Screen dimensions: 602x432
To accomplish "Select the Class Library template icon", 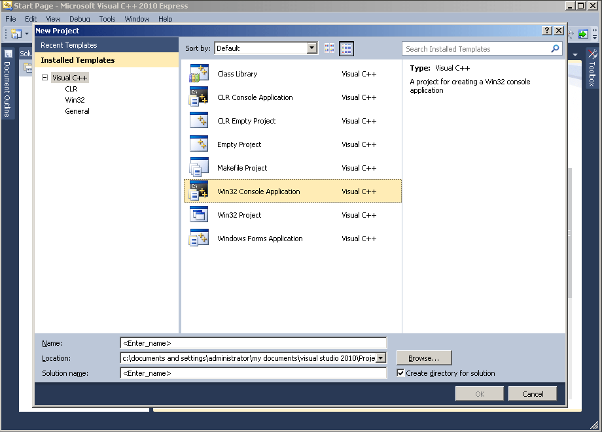I will click(x=199, y=74).
